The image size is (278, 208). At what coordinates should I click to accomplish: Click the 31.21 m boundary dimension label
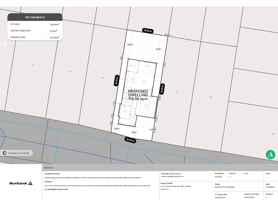[x=116, y=80]
